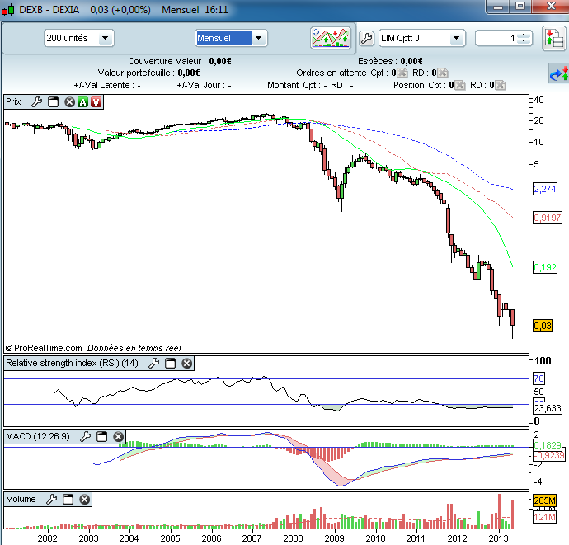Cancel pending Cpt orders X icon
Image resolution: width=569 pixels, height=545 pixels.
(402, 73)
